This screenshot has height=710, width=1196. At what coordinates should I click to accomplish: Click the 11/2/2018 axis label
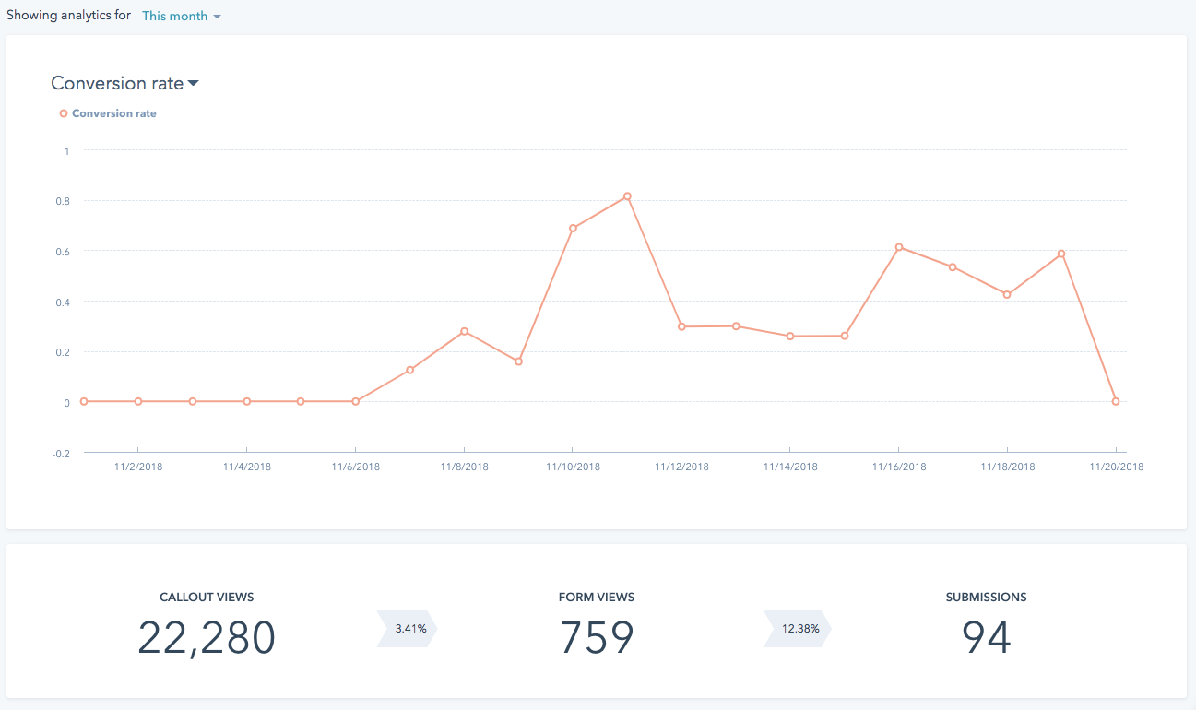tap(138, 467)
